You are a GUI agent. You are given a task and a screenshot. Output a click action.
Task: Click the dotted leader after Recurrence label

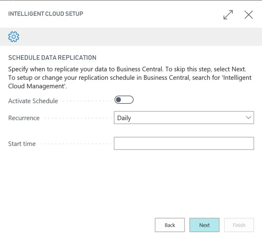(x=78, y=118)
